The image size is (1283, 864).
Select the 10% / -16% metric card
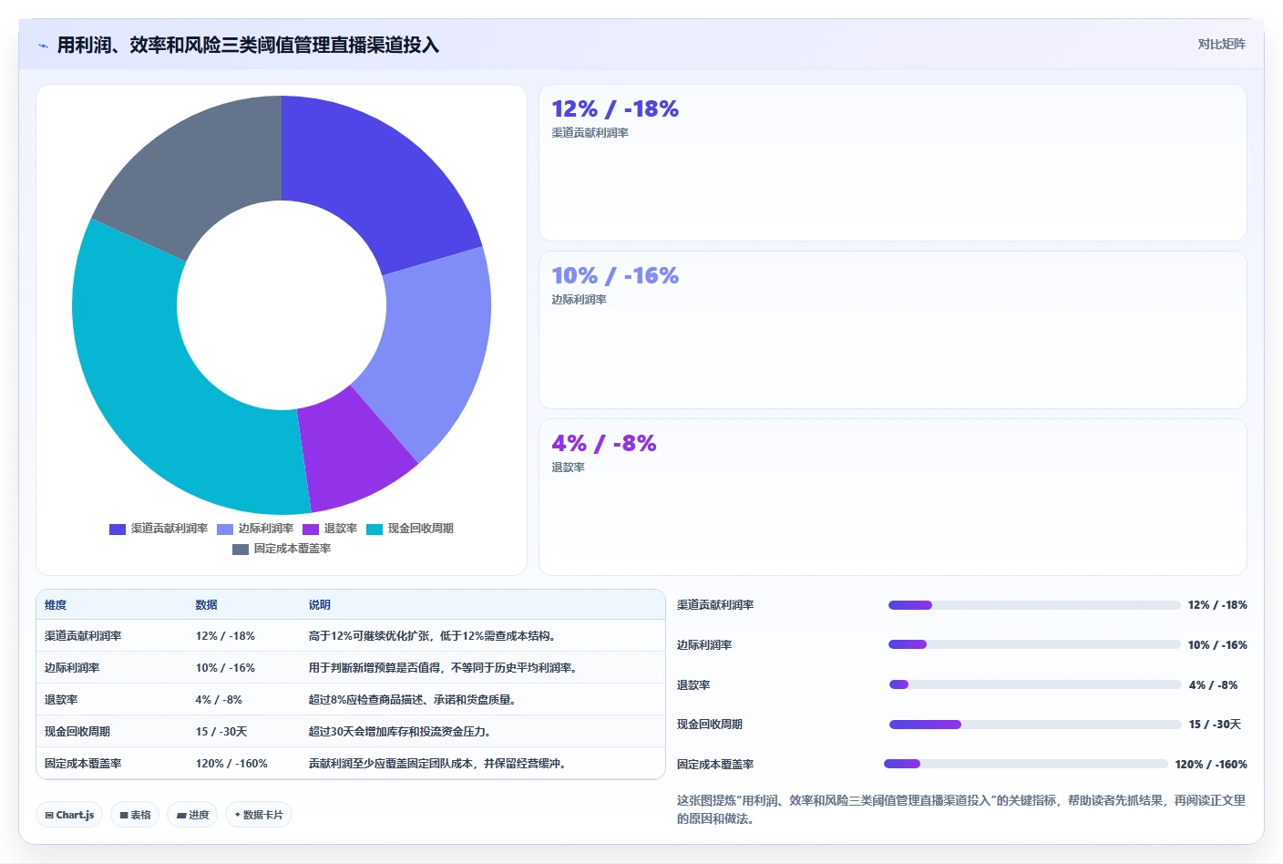click(x=893, y=330)
